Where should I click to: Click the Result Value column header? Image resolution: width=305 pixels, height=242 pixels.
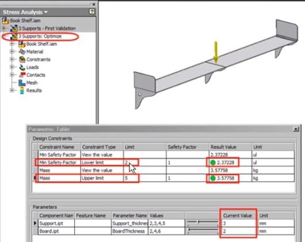pyautogui.click(x=230, y=147)
